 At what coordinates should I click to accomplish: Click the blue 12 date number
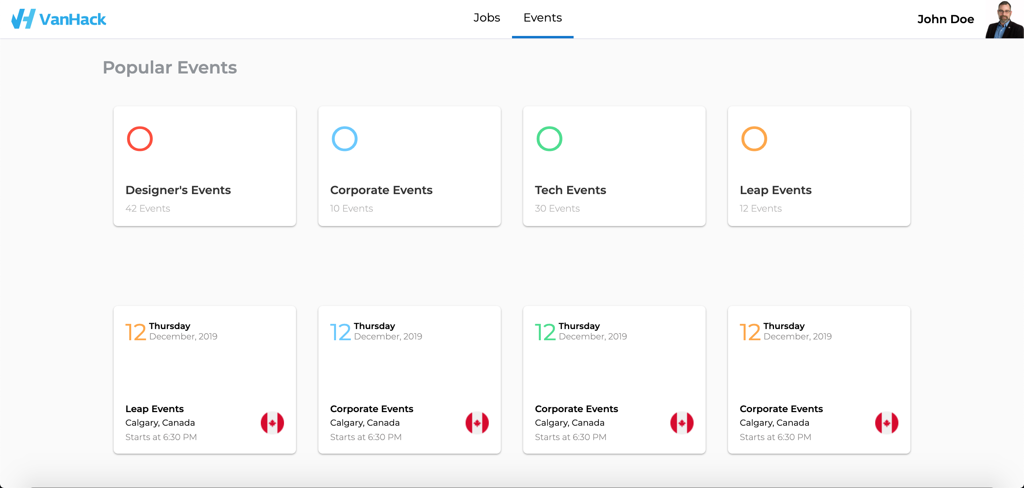[x=340, y=332]
